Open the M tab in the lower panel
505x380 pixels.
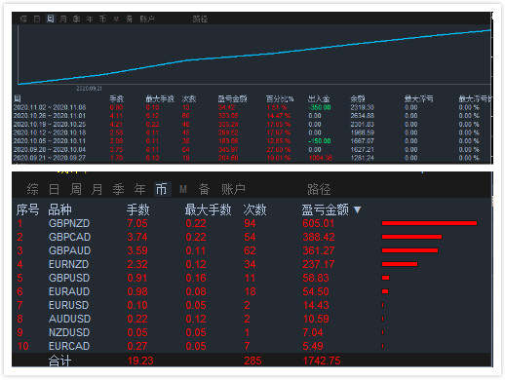pos(183,189)
